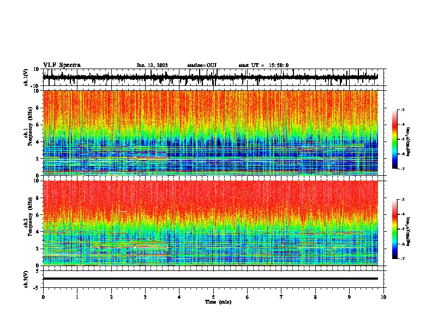Click time axis tick label "10"
Image resolution: width=432 pixels, height=333 pixels.
(x=383, y=297)
